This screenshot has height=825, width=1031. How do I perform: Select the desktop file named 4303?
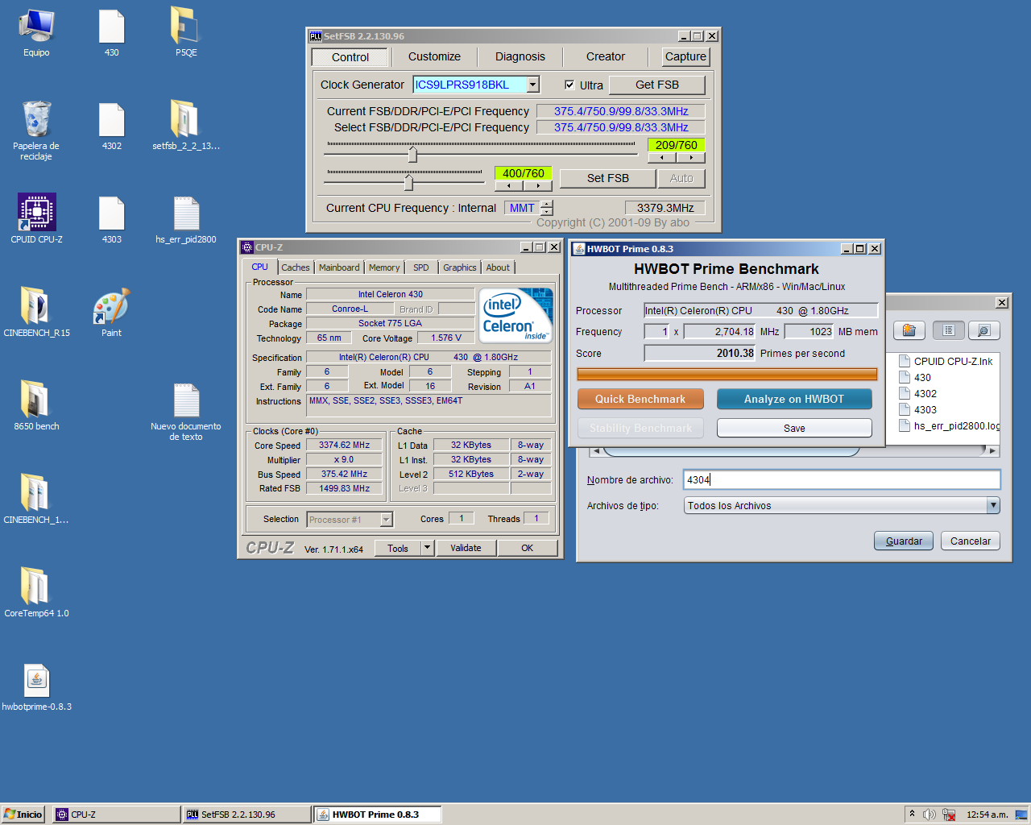(x=111, y=219)
